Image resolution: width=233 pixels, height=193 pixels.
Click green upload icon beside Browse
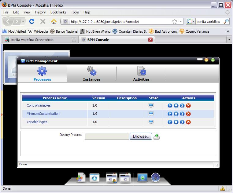pos(157,137)
